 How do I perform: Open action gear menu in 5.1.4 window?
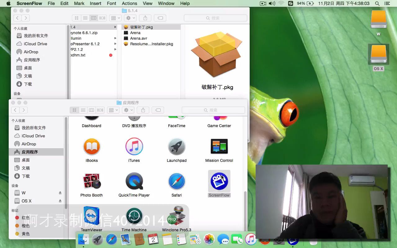tap(130, 18)
